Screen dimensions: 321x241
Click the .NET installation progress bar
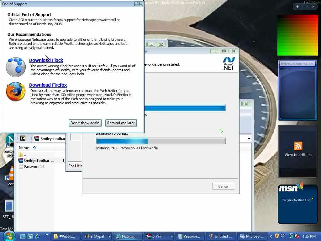point(161,141)
